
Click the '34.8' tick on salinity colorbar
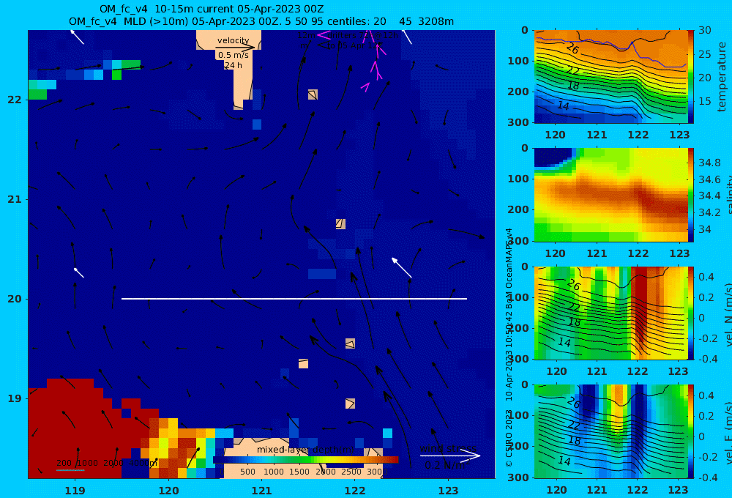click(709, 163)
